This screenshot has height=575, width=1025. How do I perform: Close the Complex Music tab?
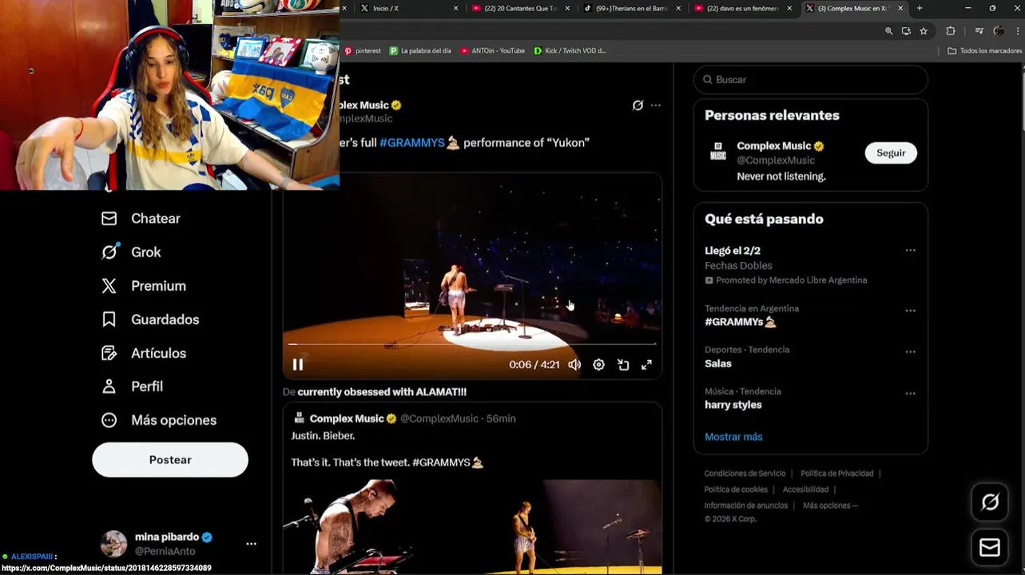click(x=900, y=8)
